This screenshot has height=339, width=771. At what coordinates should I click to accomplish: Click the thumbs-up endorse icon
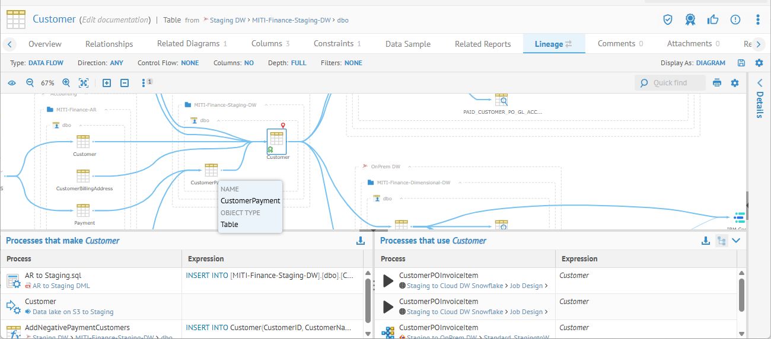tap(713, 20)
